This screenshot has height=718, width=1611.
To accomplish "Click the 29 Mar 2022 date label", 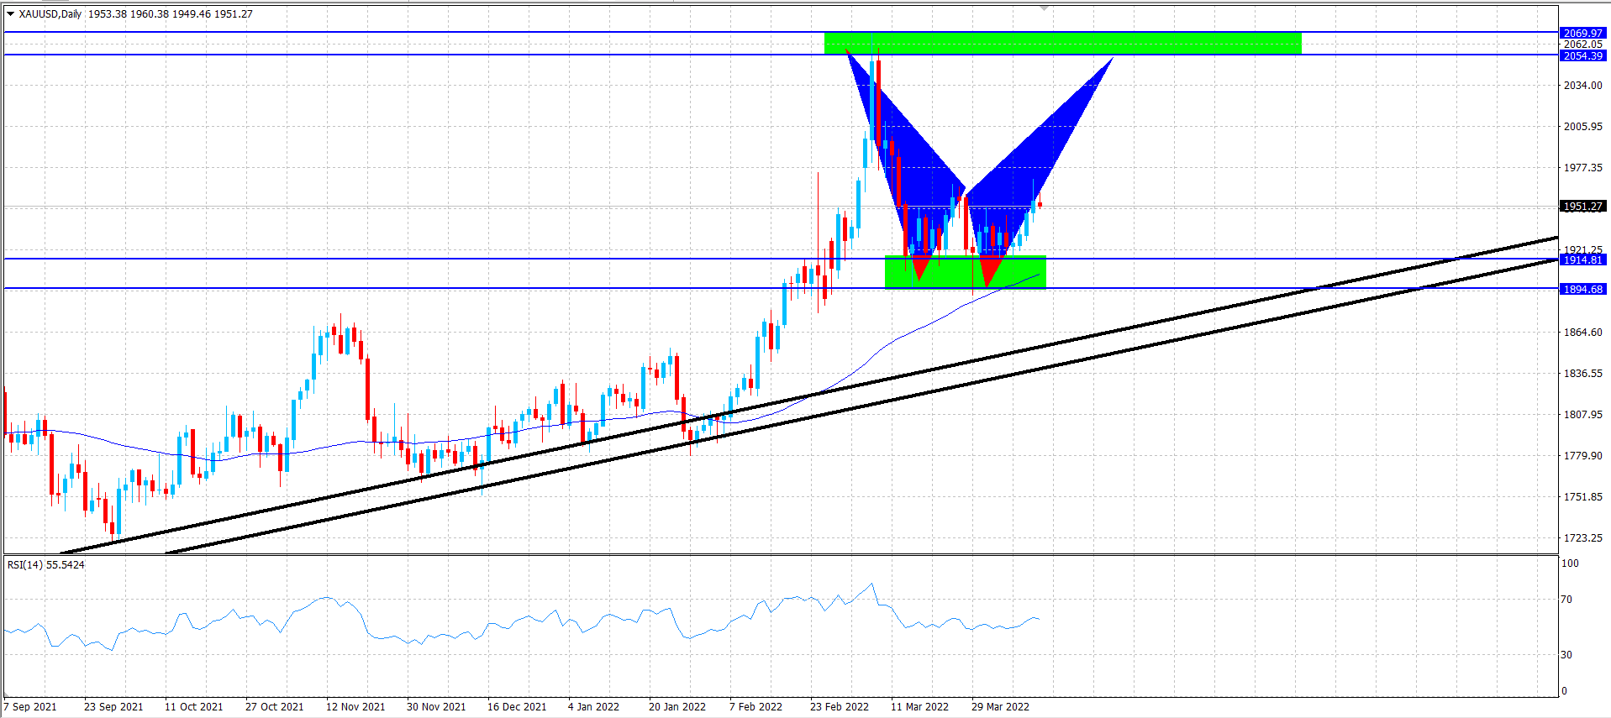I will [x=1000, y=706].
